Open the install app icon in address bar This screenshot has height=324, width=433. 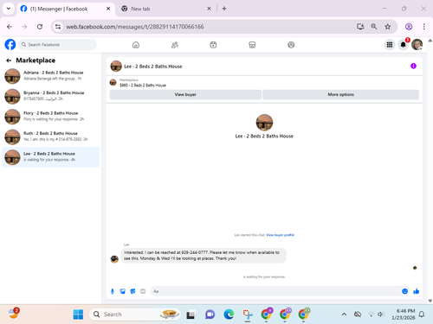(x=360, y=27)
